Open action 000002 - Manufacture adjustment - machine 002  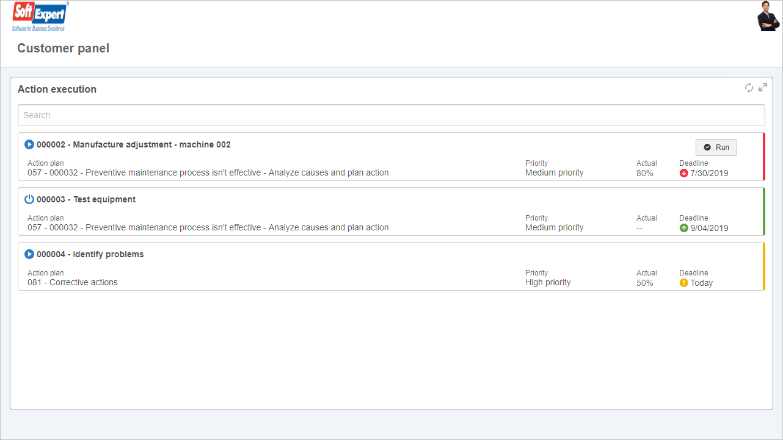coord(134,145)
